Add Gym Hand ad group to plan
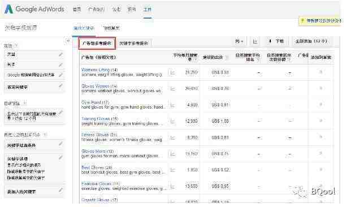The height and width of the screenshot is (207, 346). tap(321, 104)
